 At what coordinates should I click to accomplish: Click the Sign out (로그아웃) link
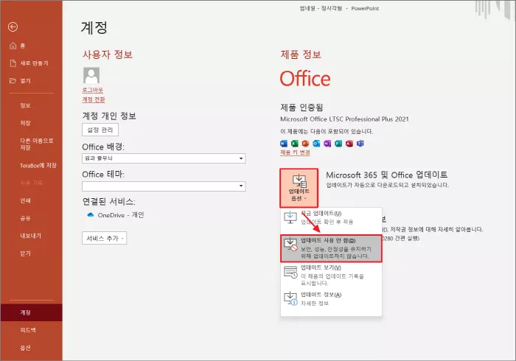[92, 90]
